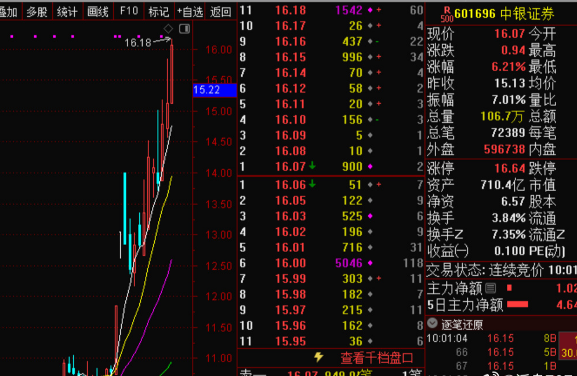This screenshot has width=577, height=376.
Task: Select sell level 11 price 16.18
Action: pos(291,10)
